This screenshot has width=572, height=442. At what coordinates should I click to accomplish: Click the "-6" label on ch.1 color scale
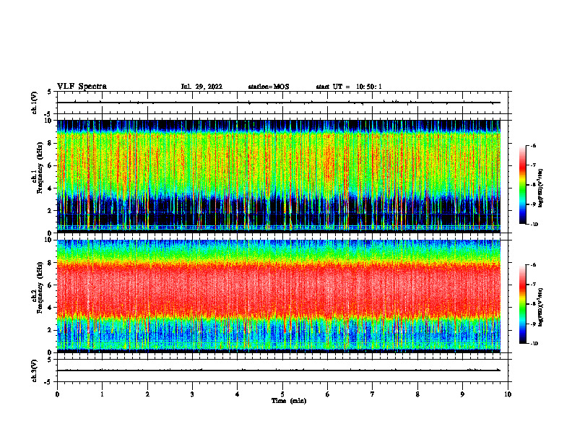[x=533, y=145]
